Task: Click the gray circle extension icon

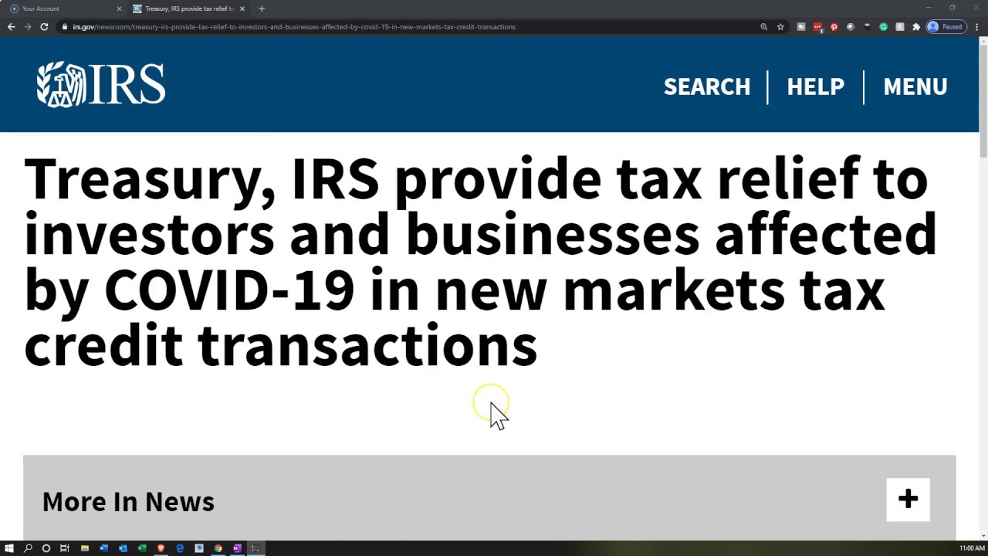Action: coord(851,27)
